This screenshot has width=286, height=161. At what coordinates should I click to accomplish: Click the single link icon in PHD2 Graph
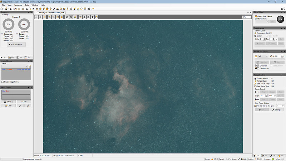20,106
